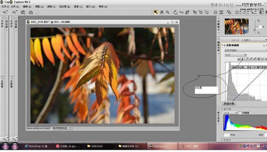Open the 色阶和曲线 adjustment type dropdown
This screenshot has height=152, width=267.
click(x=245, y=50)
